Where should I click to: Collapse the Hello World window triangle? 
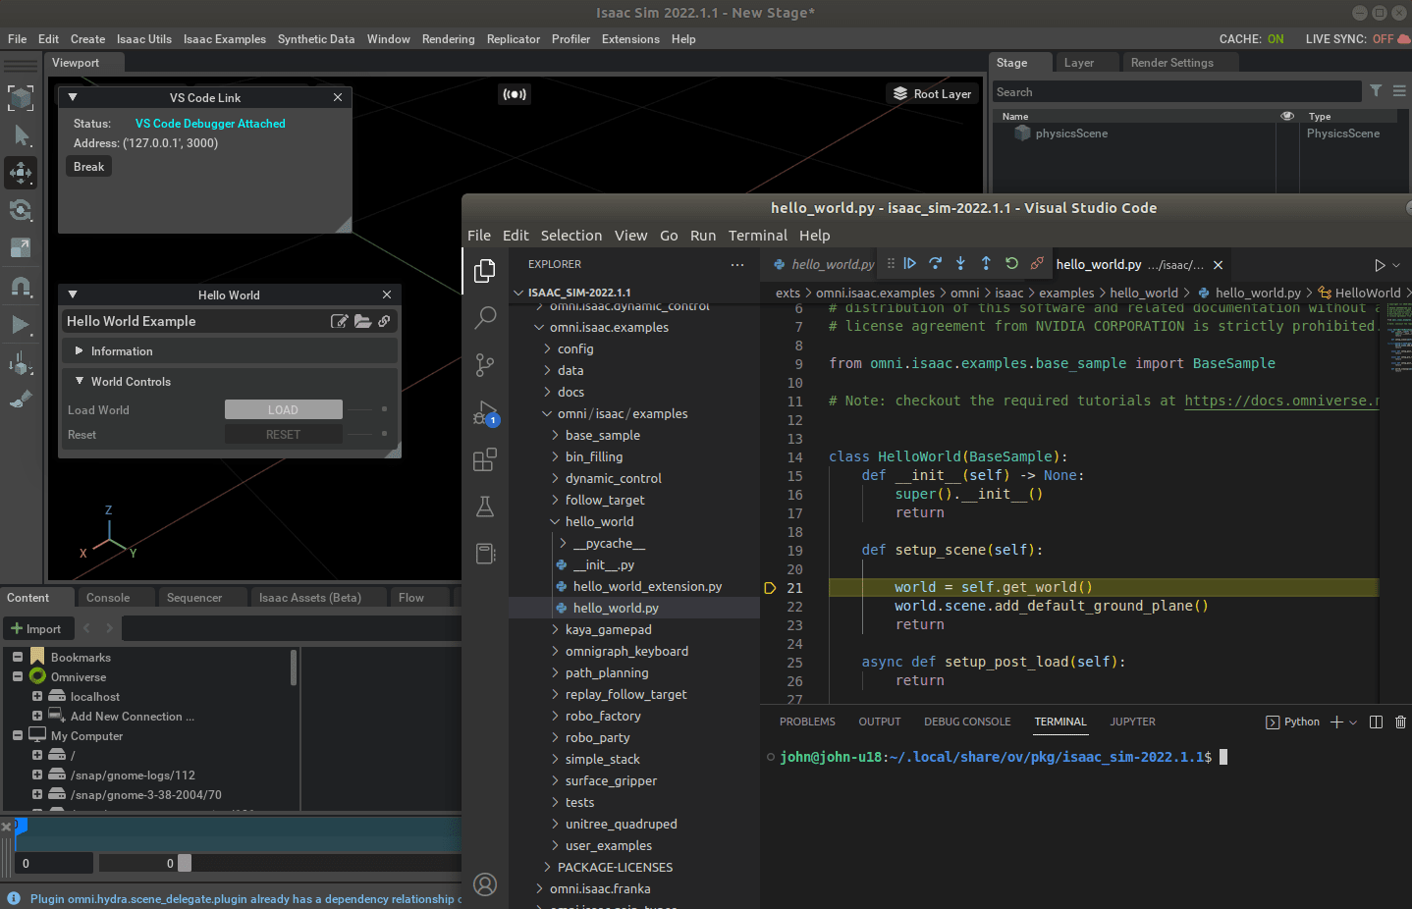(x=73, y=294)
